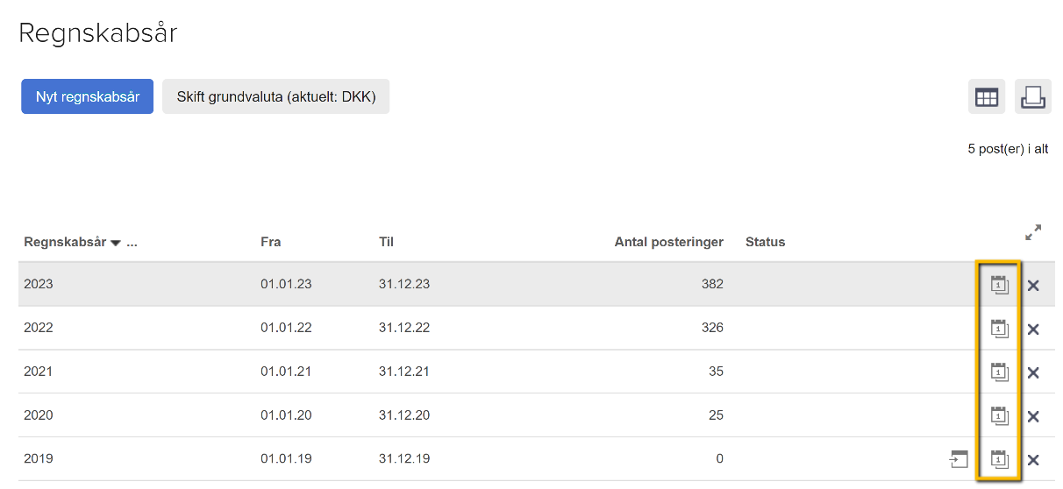Open the periods calendar icon for 2023
The height and width of the screenshot is (489, 1063).
click(x=999, y=284)
